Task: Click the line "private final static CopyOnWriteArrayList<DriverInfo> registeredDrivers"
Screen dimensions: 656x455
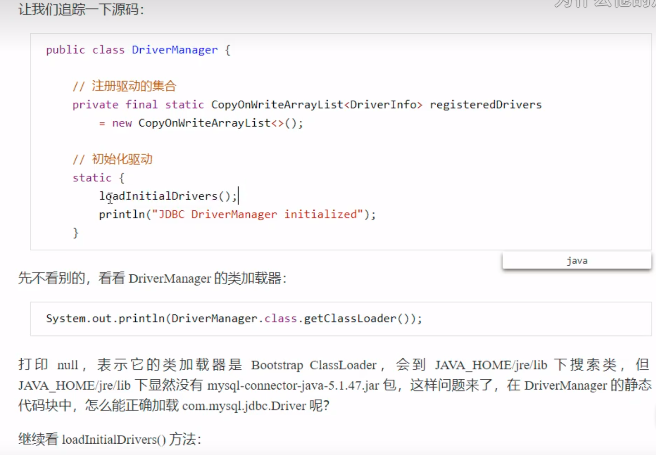Action: [307, 105]
